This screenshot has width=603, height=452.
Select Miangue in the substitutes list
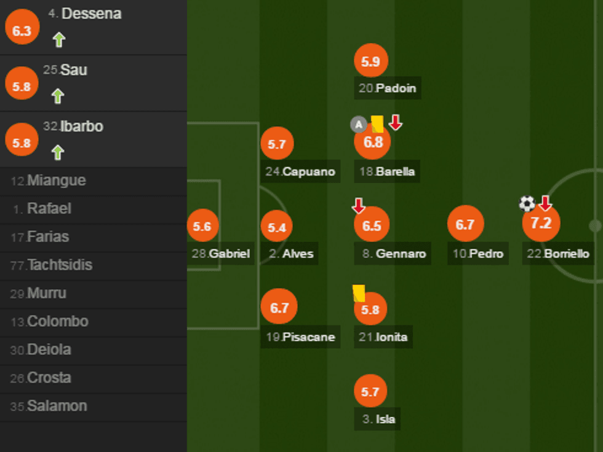click(x=56, y=181)
